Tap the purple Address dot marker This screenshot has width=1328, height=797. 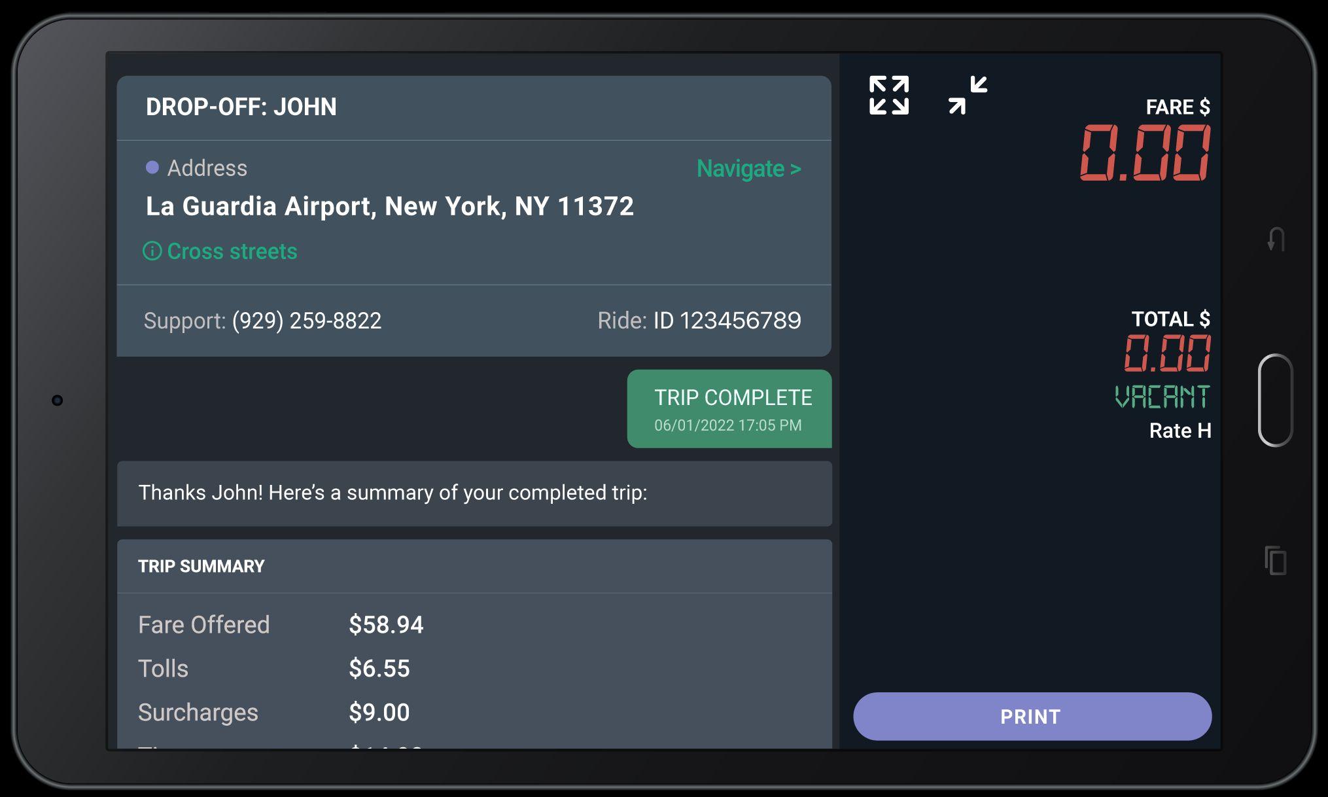[x=152, y=168]
